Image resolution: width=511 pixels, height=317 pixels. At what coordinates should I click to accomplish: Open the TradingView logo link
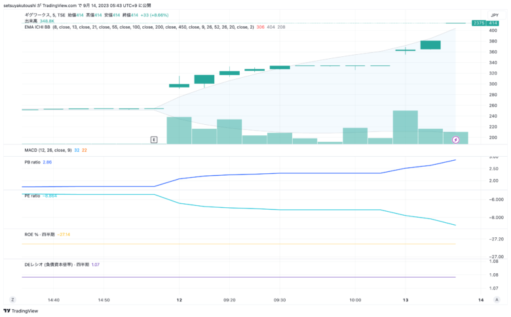coord(21,311)
